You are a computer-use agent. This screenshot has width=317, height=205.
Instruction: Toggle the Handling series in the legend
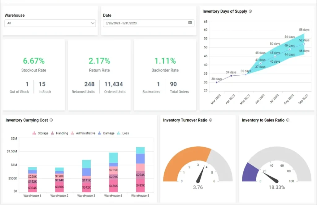59,133
